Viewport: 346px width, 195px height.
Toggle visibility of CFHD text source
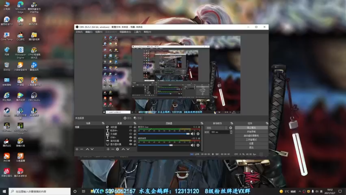(131, 137)
